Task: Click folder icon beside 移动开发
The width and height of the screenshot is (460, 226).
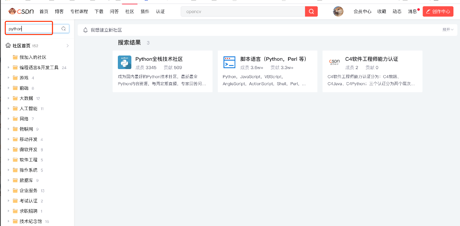Action: (15, 139)
